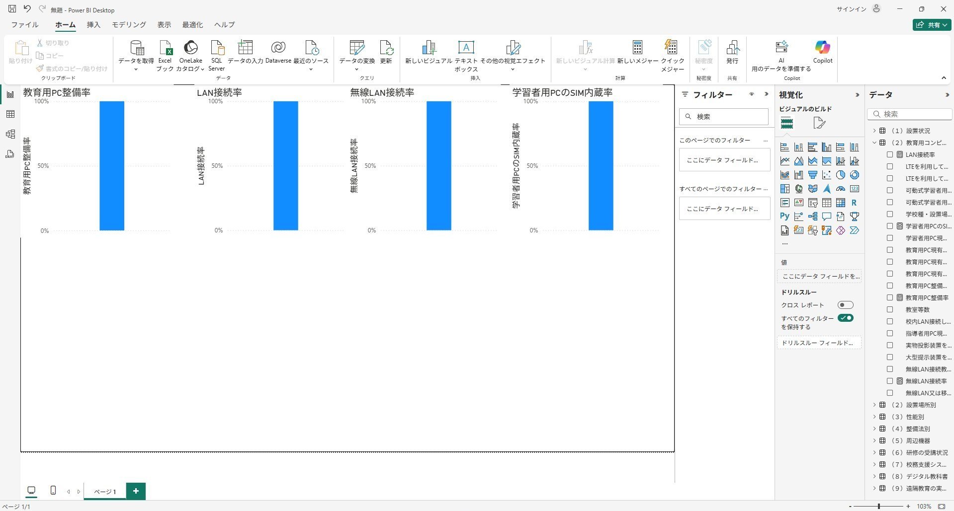Undo the last action
This screenshot has height=511, width=954.
27,9
